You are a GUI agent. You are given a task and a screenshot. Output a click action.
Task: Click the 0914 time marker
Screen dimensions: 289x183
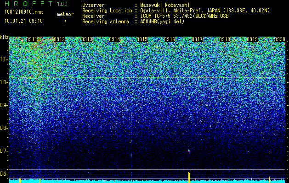[x=114, y=39]
